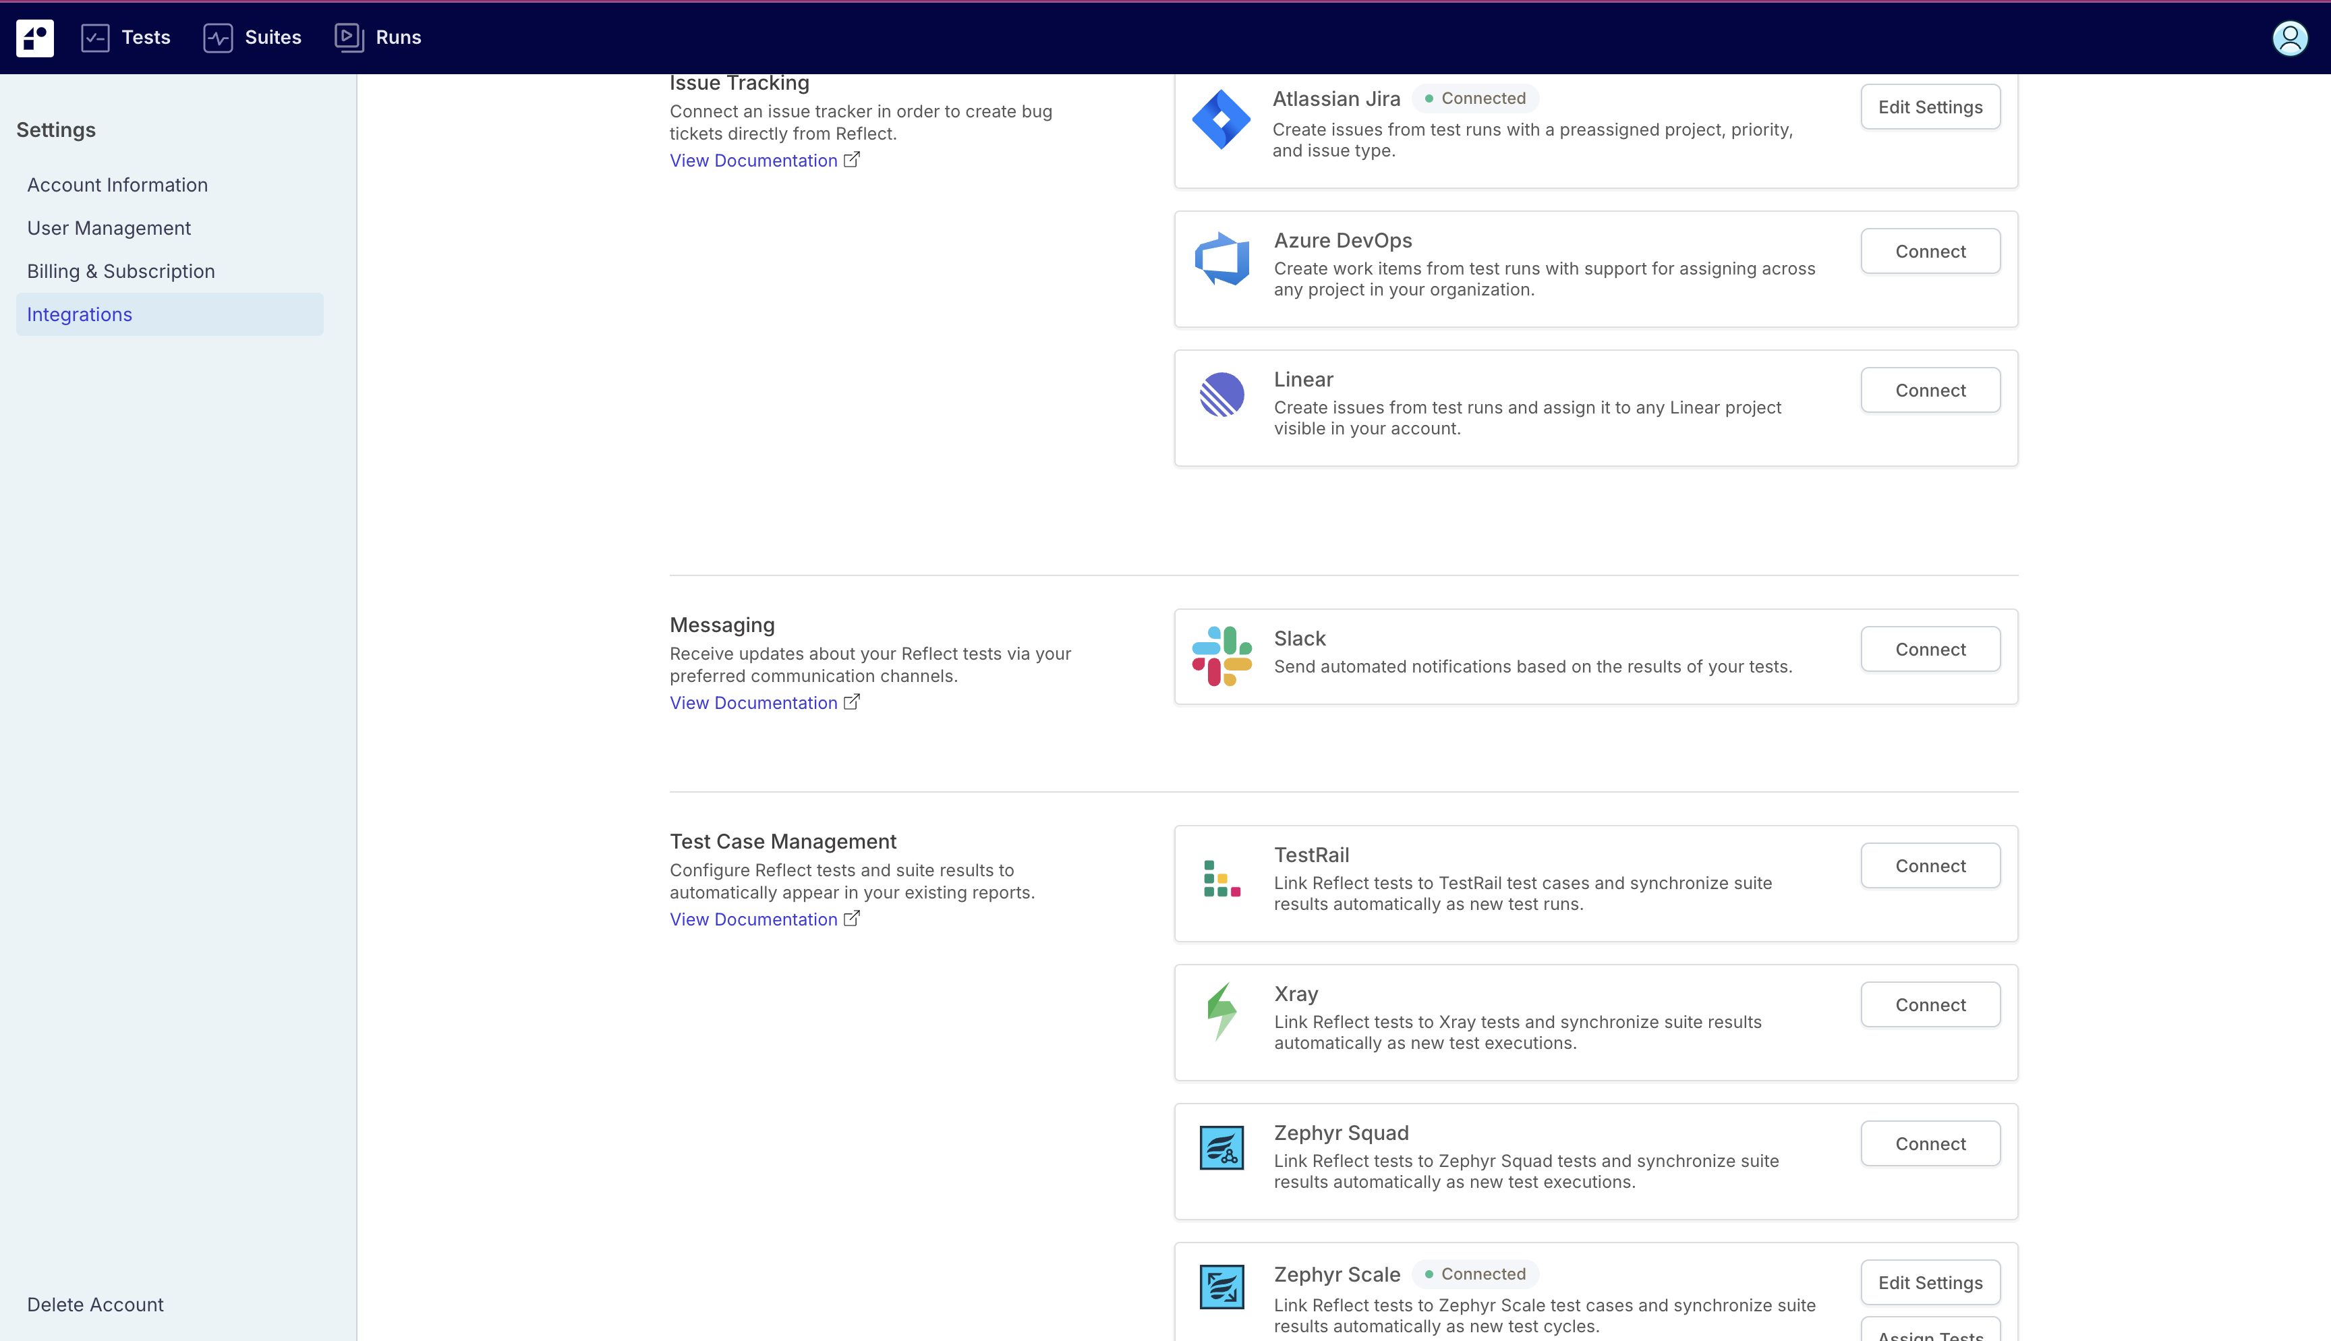Click the Slack logo icon
Image resolution: width=2331 pixels, height=1341 pixels.
pos(1221,656)
